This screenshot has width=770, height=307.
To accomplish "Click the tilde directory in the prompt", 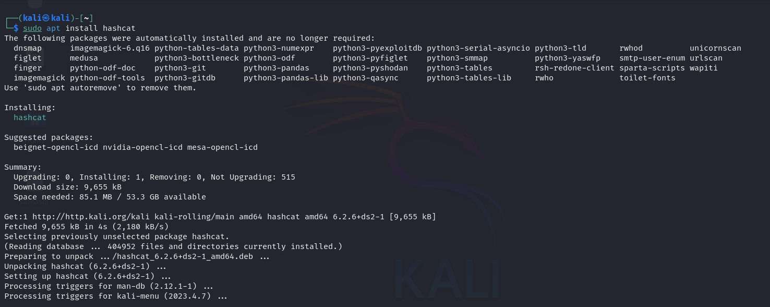I will tap(86, 18).
